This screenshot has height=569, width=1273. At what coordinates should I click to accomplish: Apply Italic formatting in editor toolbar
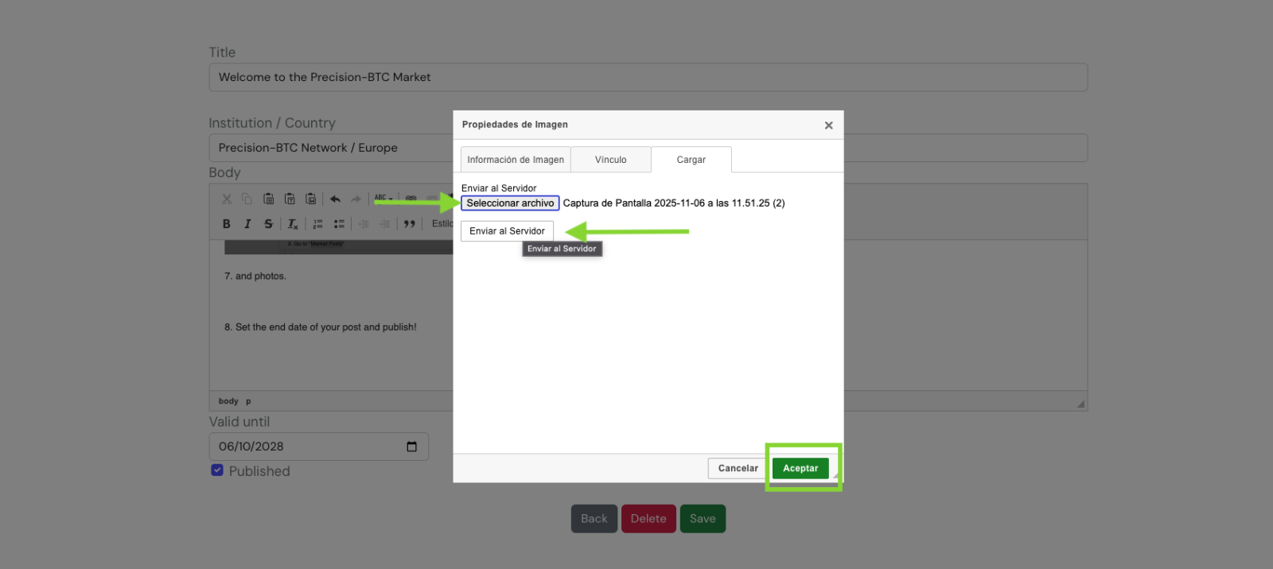(x=247, y=224)
